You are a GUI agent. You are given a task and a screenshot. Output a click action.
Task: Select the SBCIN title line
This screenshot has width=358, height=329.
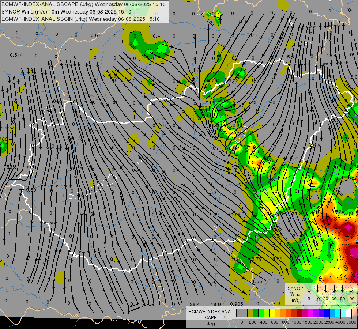80,19
